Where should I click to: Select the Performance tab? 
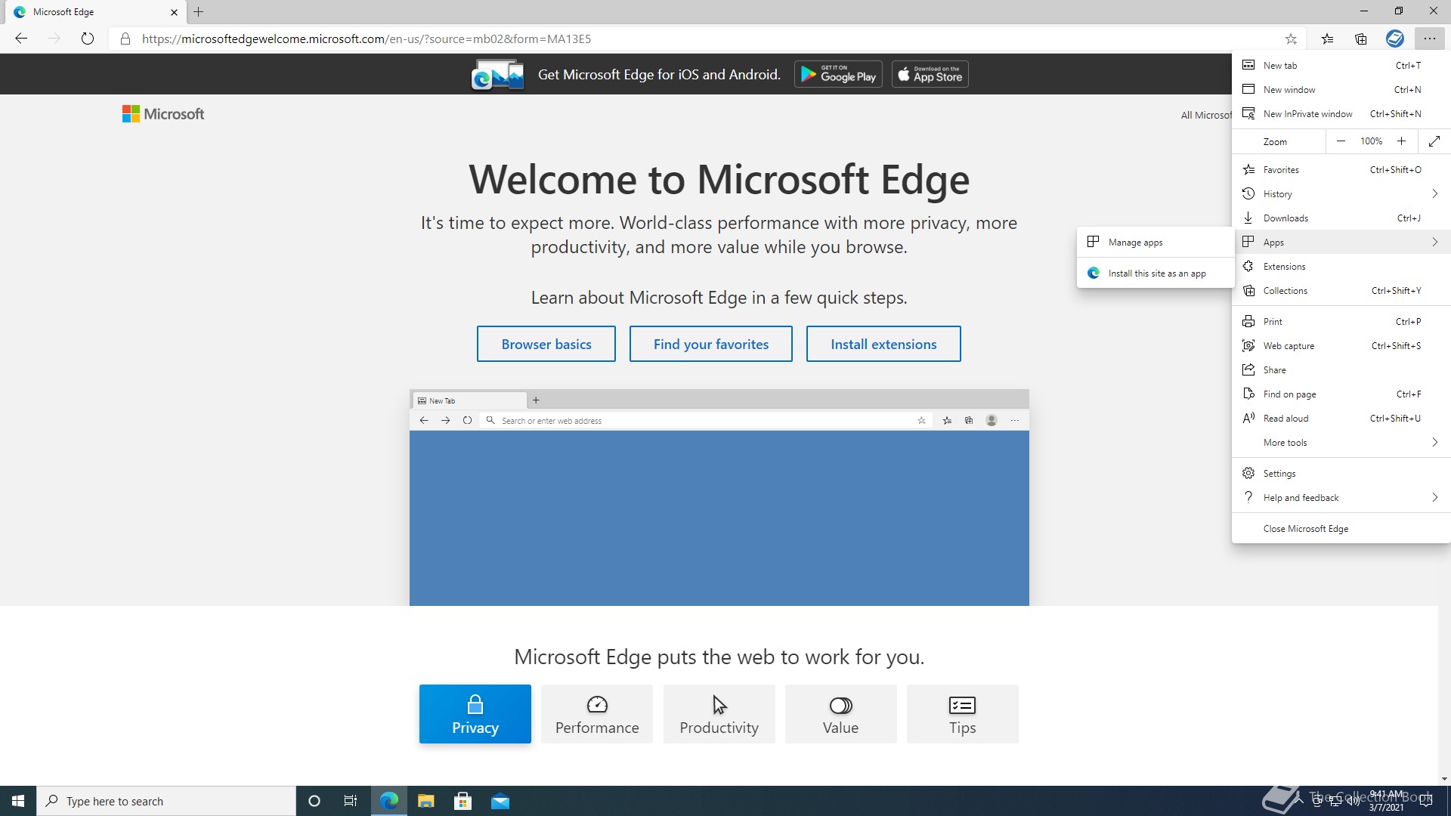(x=597, y=714)
